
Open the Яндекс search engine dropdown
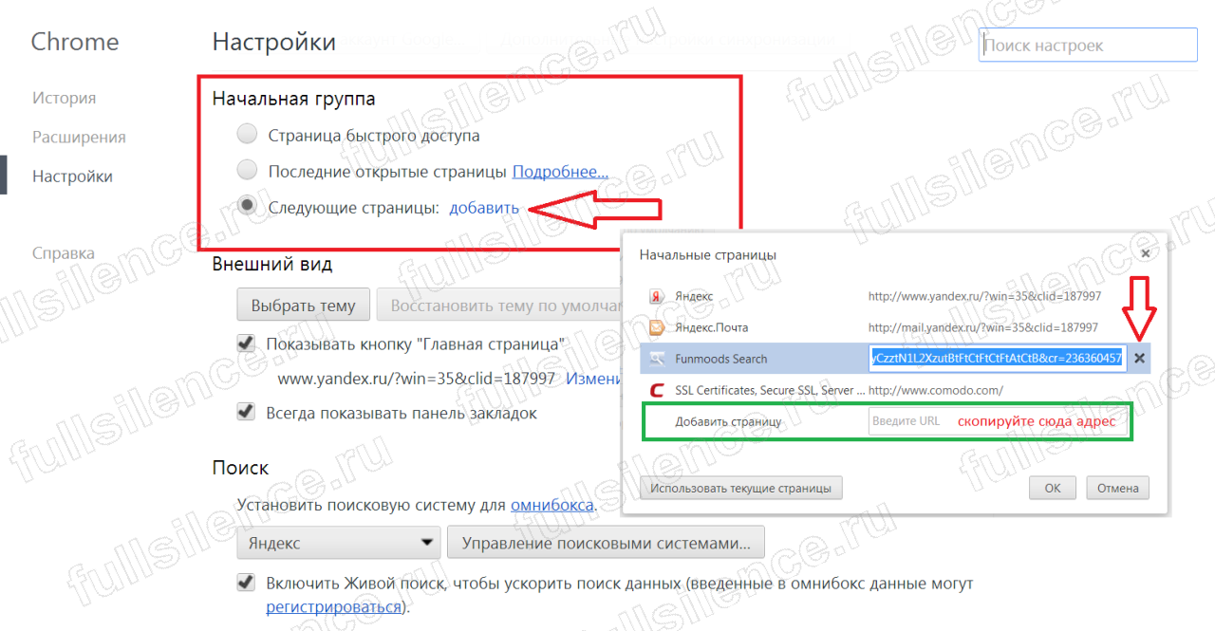tap(338, 543)
